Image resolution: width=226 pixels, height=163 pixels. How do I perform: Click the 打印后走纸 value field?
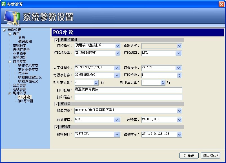[151, 83]
